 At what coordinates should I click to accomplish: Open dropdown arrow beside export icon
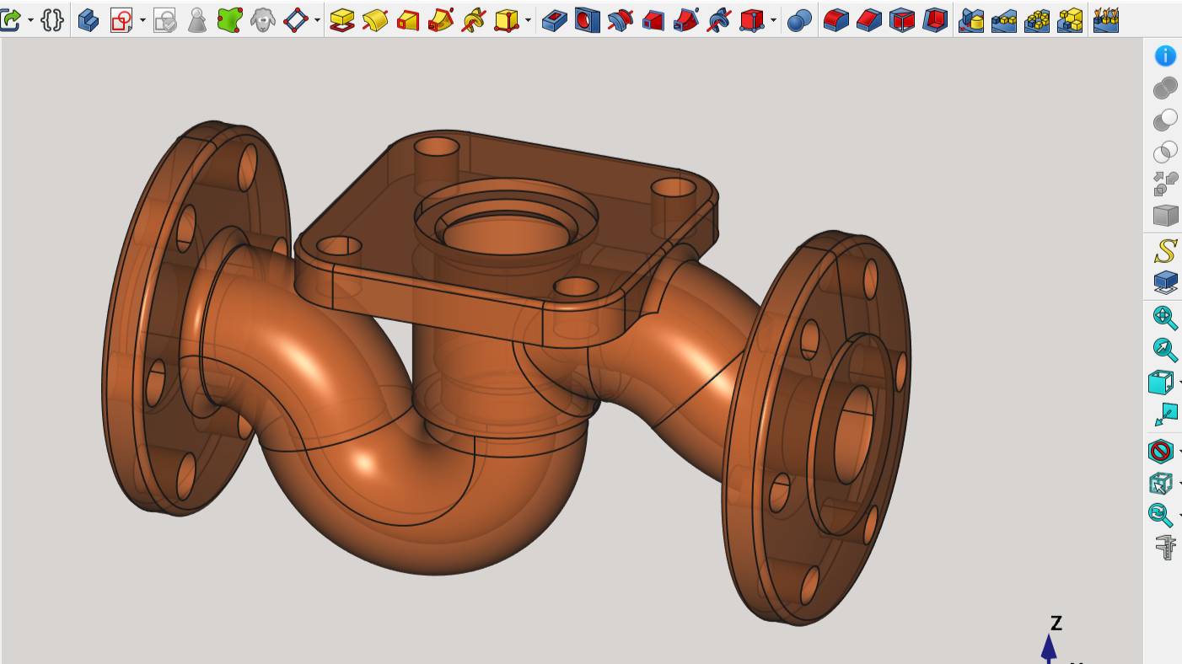click(30, 20)
